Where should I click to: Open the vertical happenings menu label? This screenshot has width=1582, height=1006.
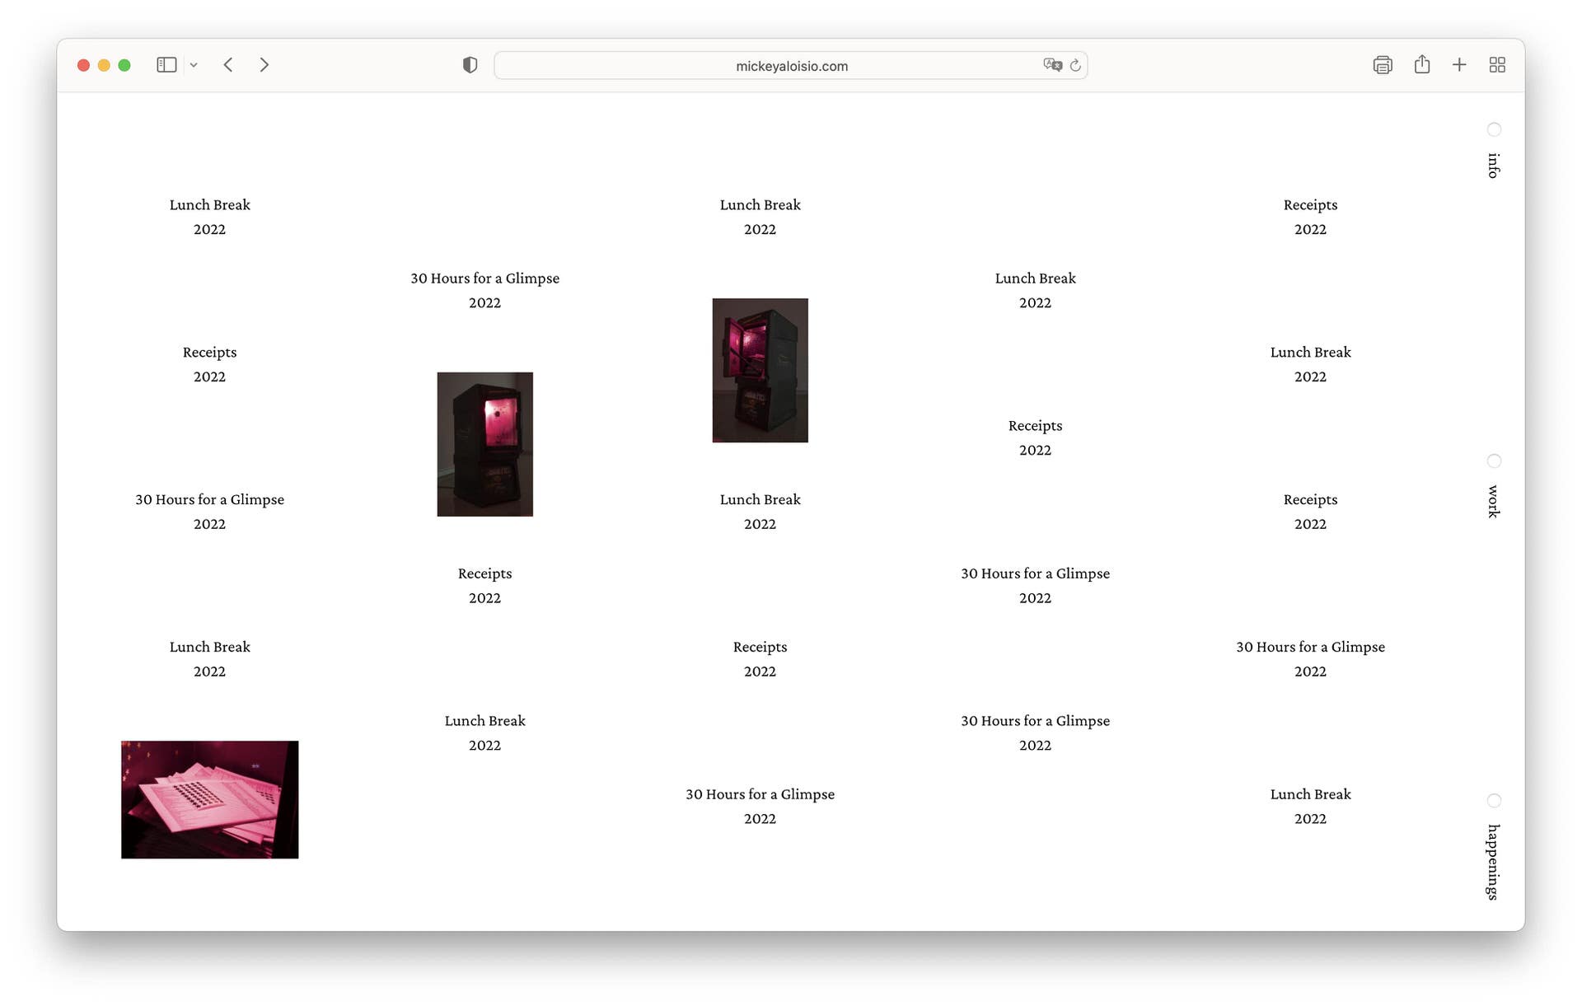click(1493, 862)
